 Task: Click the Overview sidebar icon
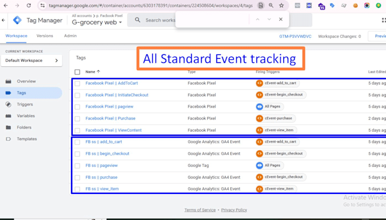(9, 81)
